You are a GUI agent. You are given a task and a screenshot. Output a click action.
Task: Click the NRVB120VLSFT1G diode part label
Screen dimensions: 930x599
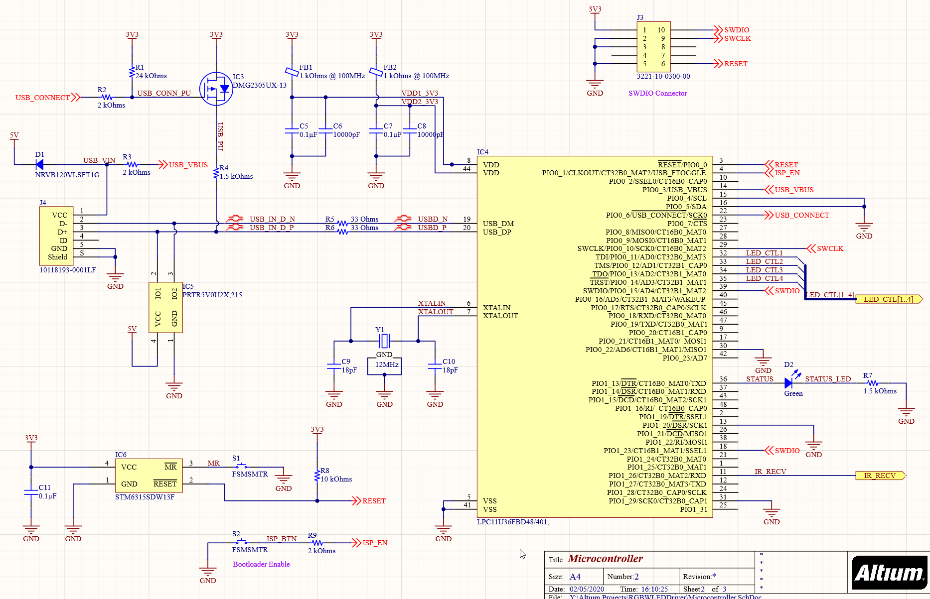click(x=67, y=175)
